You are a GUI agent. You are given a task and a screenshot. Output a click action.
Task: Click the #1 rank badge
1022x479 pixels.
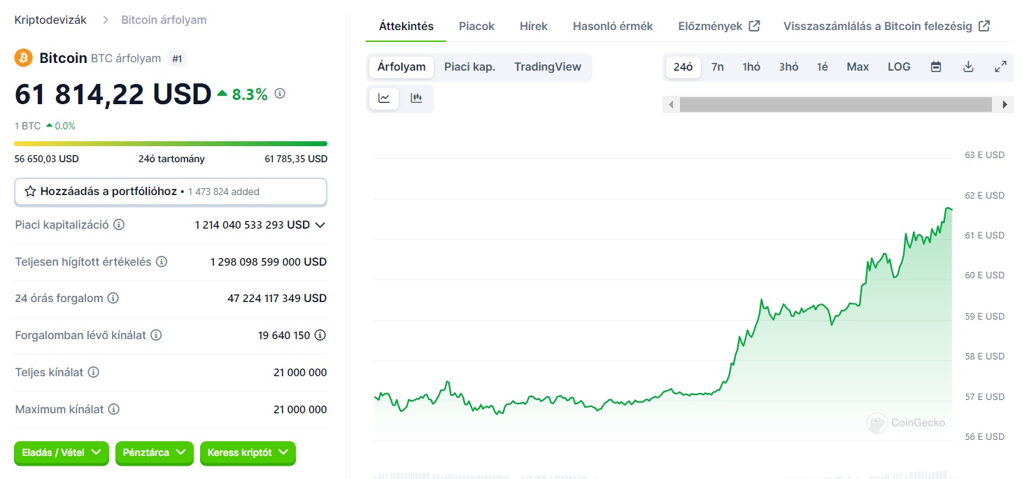tap(177, 59)
